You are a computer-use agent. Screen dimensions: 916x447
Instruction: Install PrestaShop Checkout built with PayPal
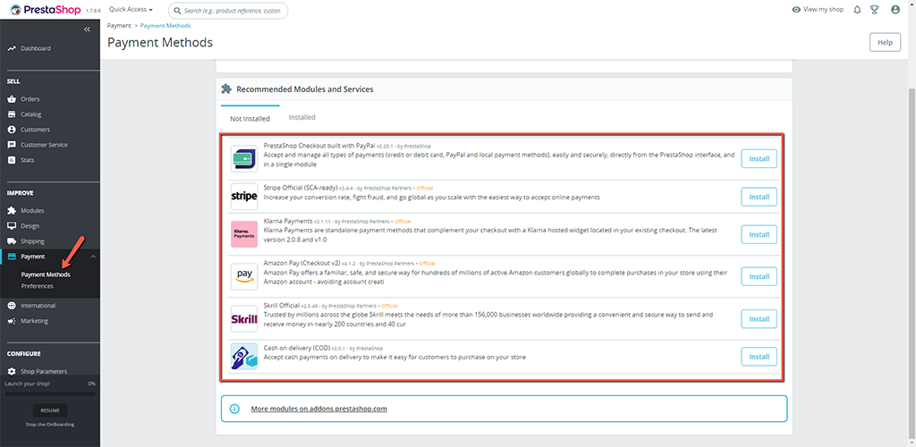point(759,159)
